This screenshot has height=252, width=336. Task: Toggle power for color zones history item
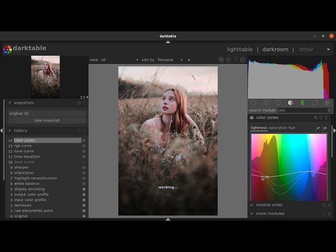click(84, 140)
